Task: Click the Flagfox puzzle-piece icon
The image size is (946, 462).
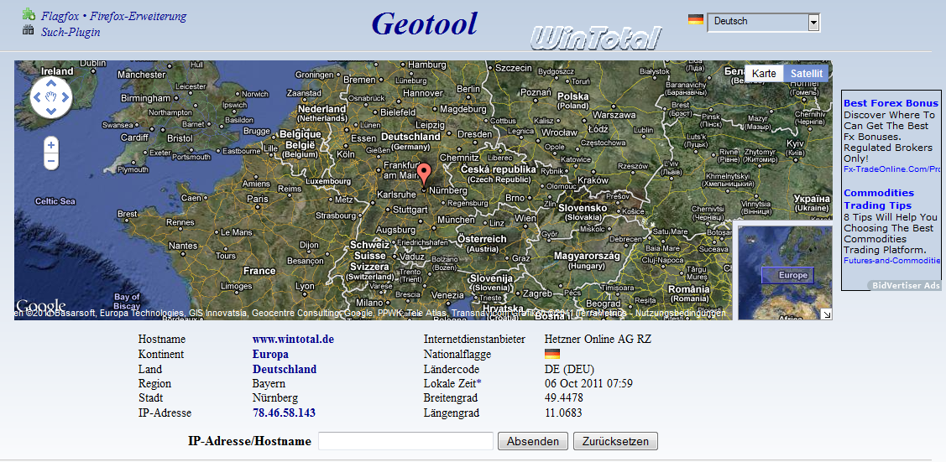Action: (x=29, y=14)
